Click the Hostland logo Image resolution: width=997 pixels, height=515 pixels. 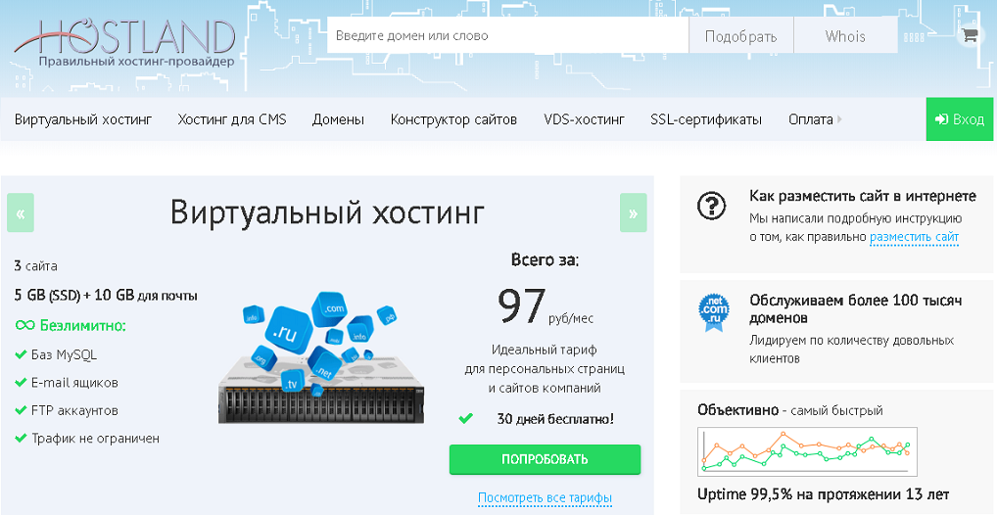pos(125,43)
